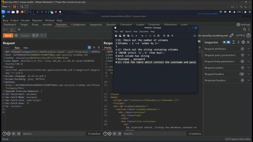Click Find magnifier in Mousepad toolbar

tap(164, 36)
